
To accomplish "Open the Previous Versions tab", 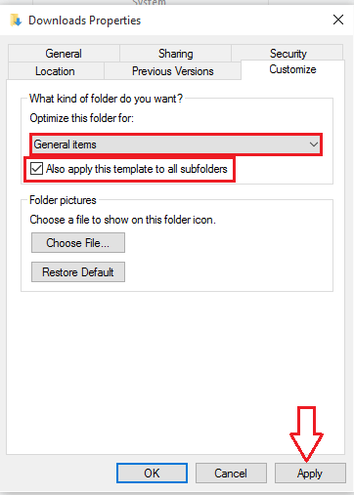I will coord(173,71).
